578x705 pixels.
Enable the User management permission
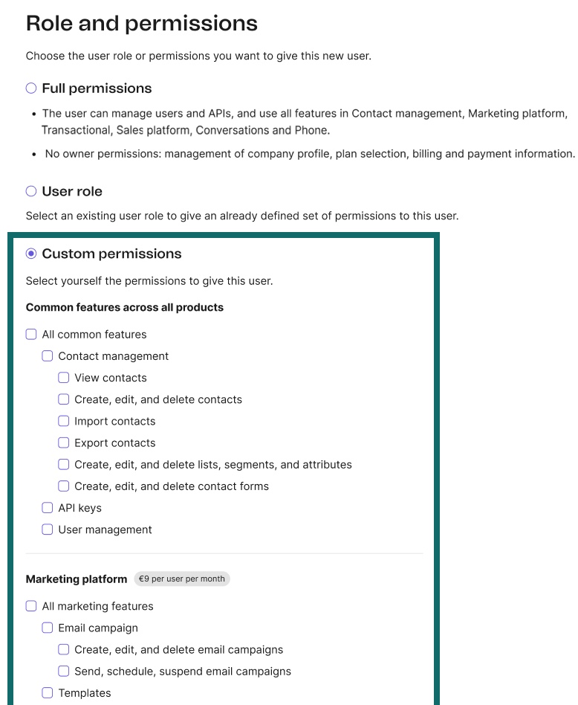48,529
